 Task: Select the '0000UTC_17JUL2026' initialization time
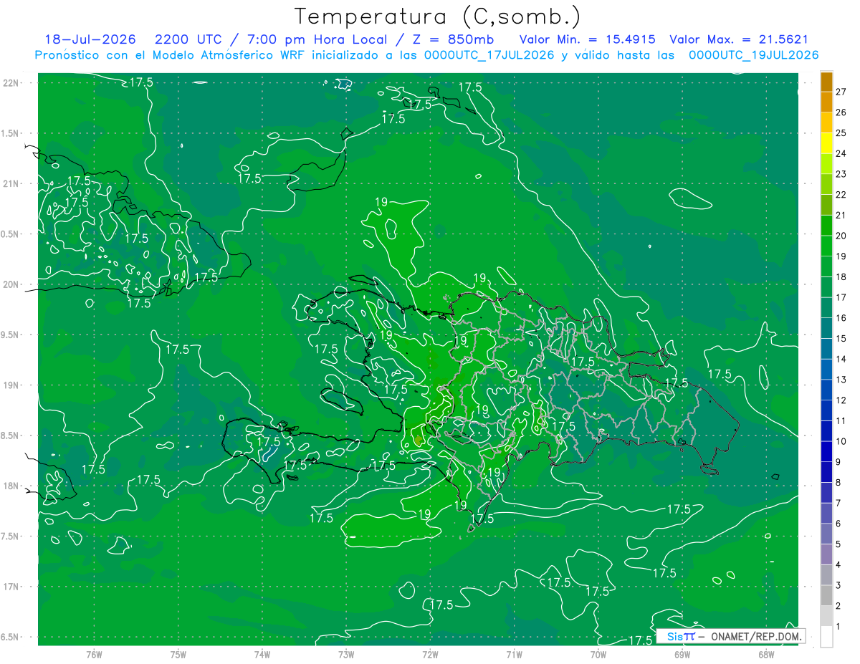(x=489, y=55)
